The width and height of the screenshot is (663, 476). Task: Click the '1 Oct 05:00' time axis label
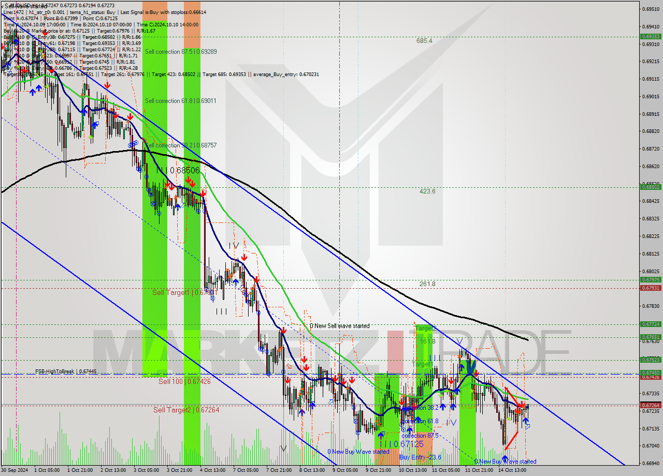47,470
